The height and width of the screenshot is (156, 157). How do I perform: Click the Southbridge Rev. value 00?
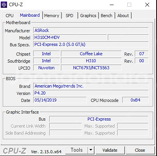(141, 61)
